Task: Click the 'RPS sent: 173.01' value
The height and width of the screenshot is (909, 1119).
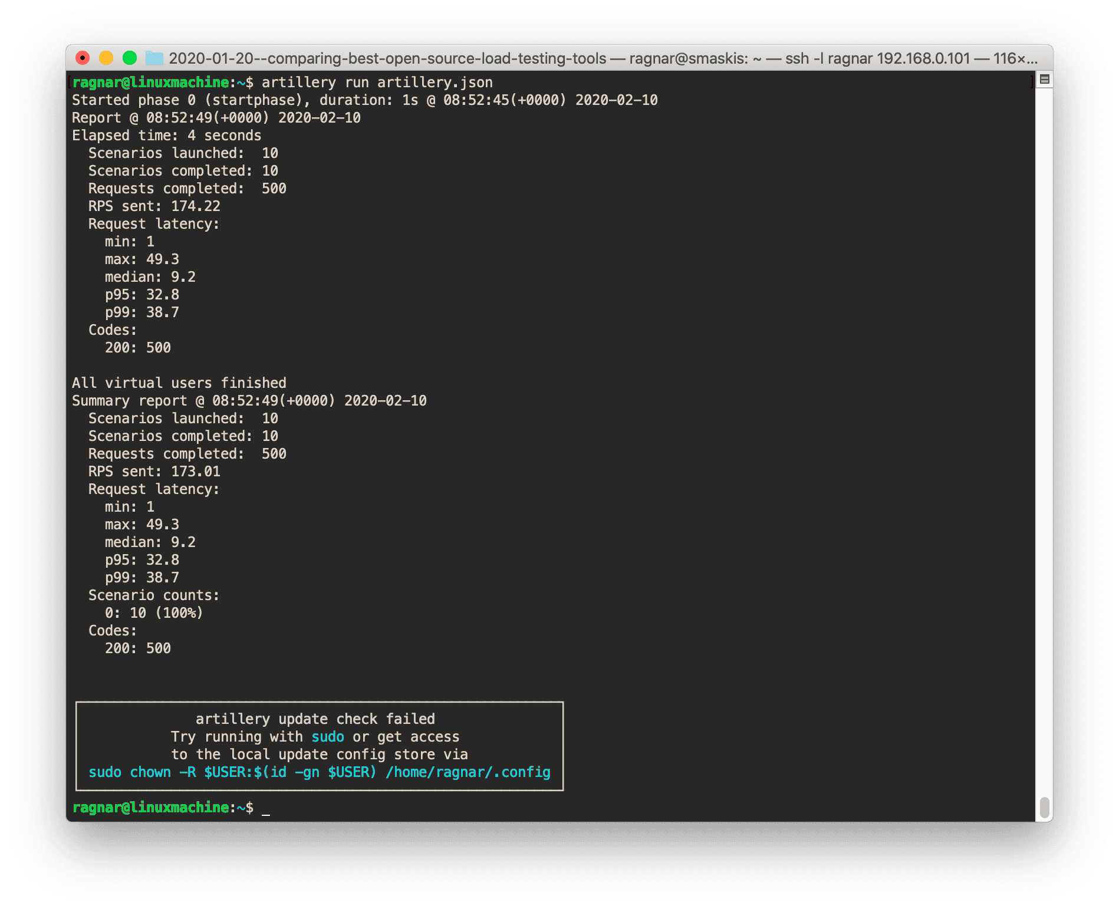Action: point(154,472)
